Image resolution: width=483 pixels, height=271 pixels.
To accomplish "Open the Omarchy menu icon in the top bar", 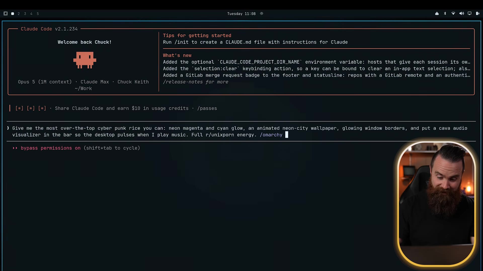I will 6,14.
